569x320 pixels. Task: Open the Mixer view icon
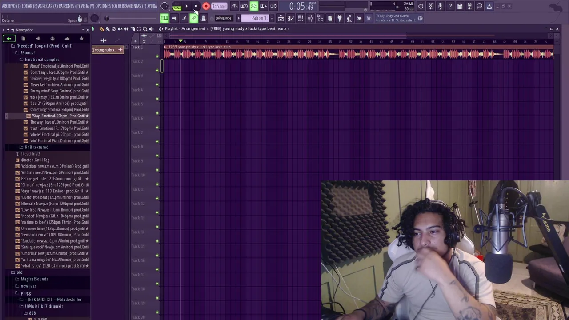click(310, 18)
